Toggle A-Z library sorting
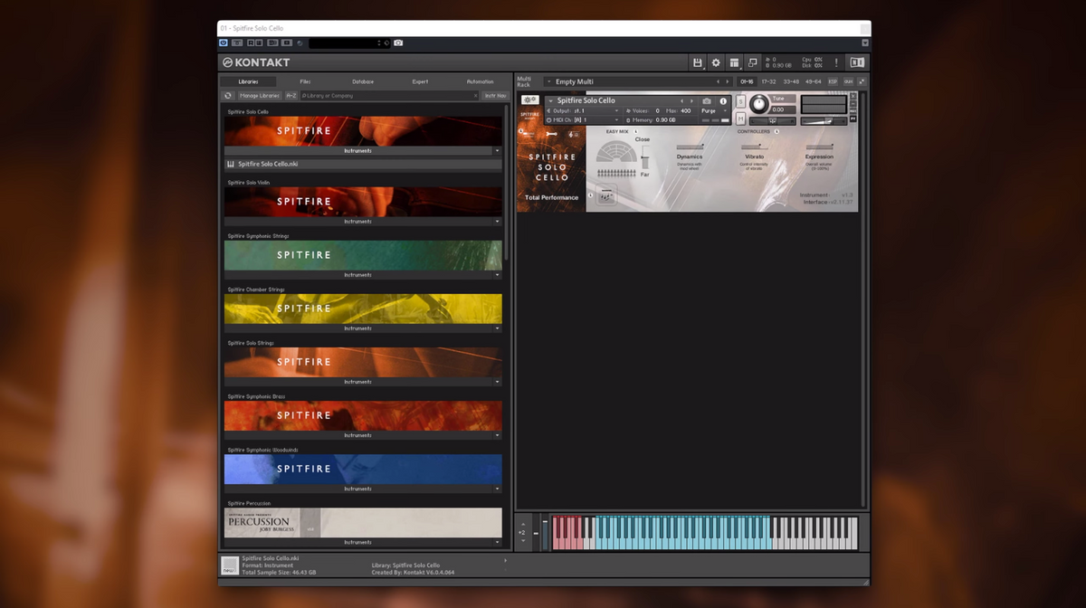 pyautogui.click(x=291, y=95)
